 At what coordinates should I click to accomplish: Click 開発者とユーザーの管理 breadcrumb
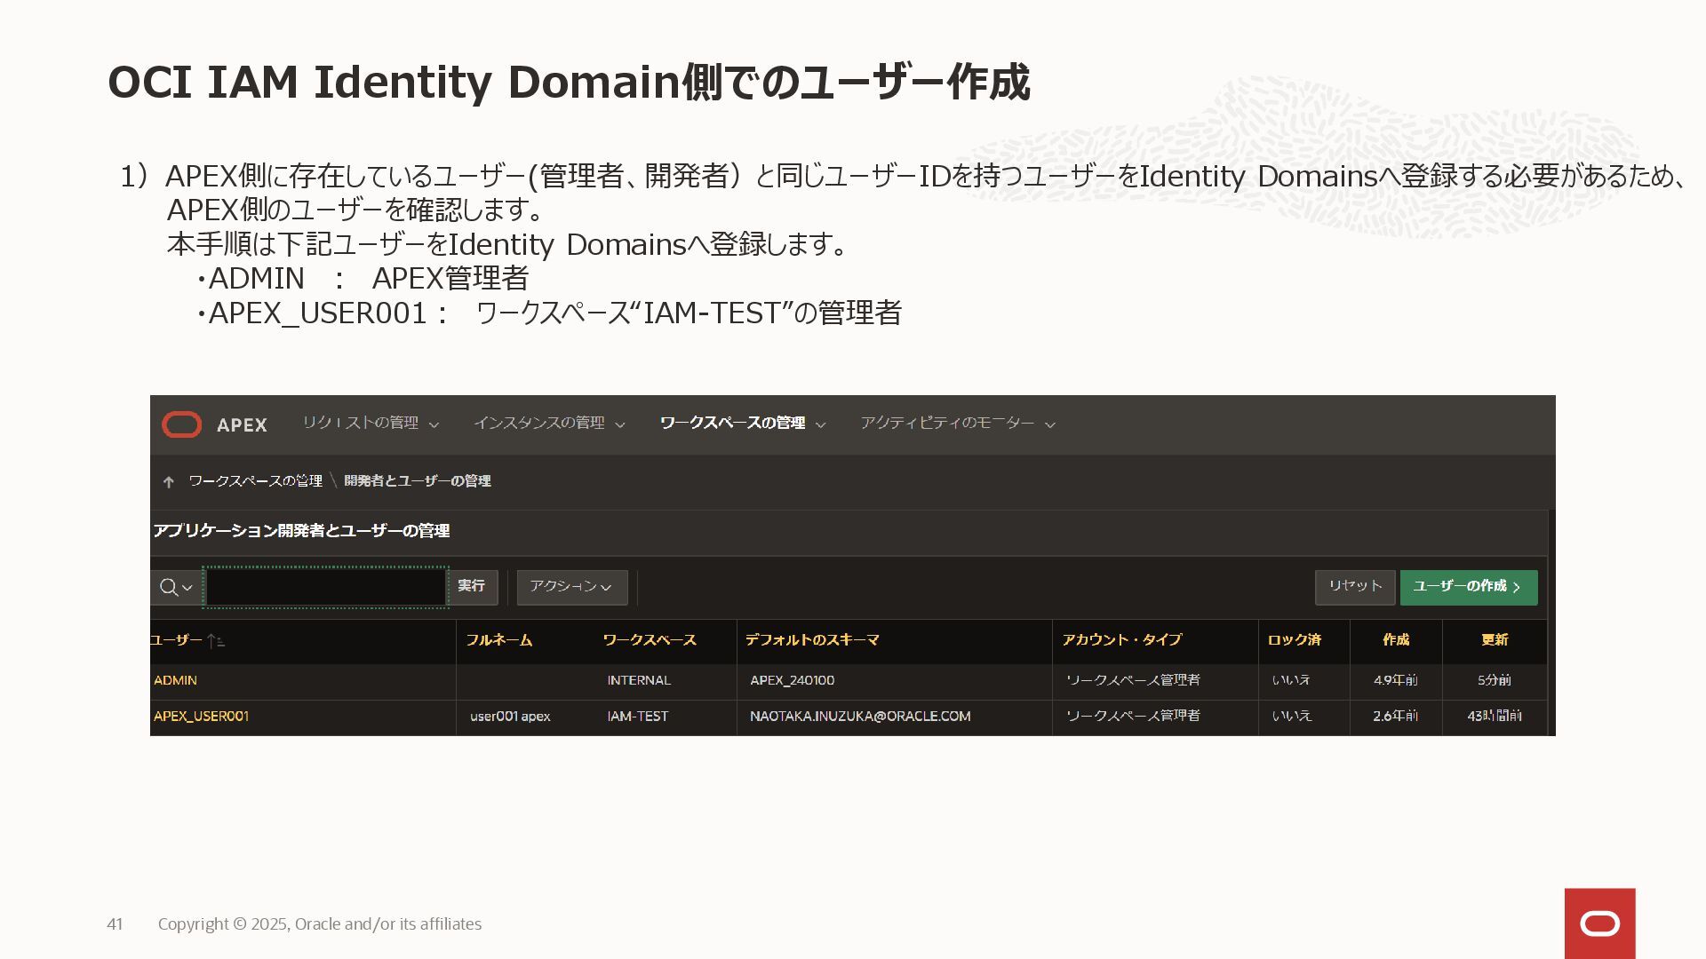(418, 481)
